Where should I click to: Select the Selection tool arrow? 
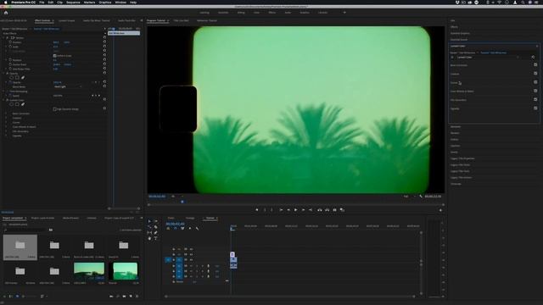(x=149, y=221)
